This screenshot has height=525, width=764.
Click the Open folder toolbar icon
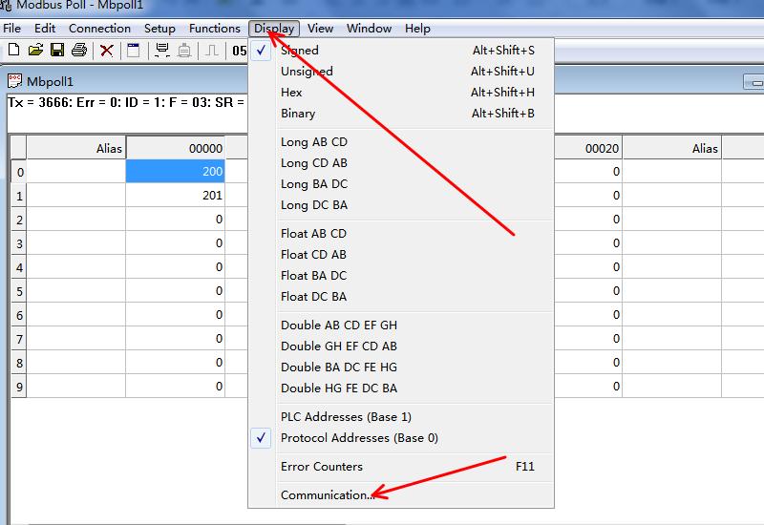[35, 50]
